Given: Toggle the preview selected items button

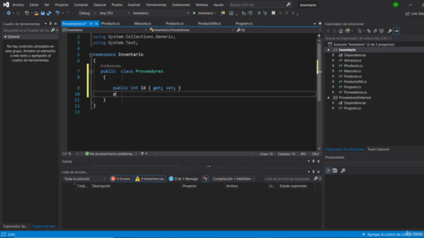Looking at the screenshot, I should point(396,31).
